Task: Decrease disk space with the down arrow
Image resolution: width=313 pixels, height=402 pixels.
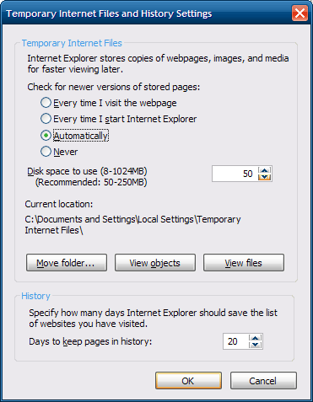Action: 264,177
